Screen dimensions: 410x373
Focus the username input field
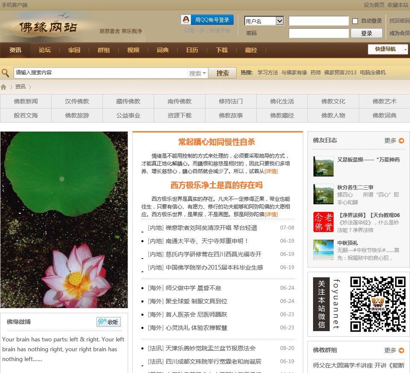(319, 21)
